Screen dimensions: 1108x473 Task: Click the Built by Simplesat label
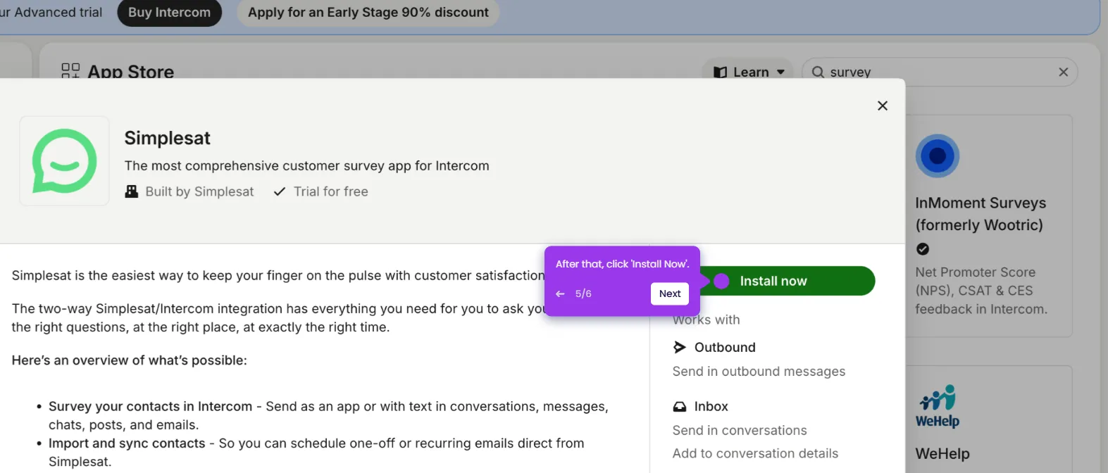[x=199, y=191]
